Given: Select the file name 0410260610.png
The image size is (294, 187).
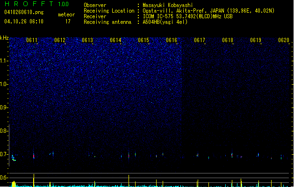Looking at the screenshot, I should [24, 12].
